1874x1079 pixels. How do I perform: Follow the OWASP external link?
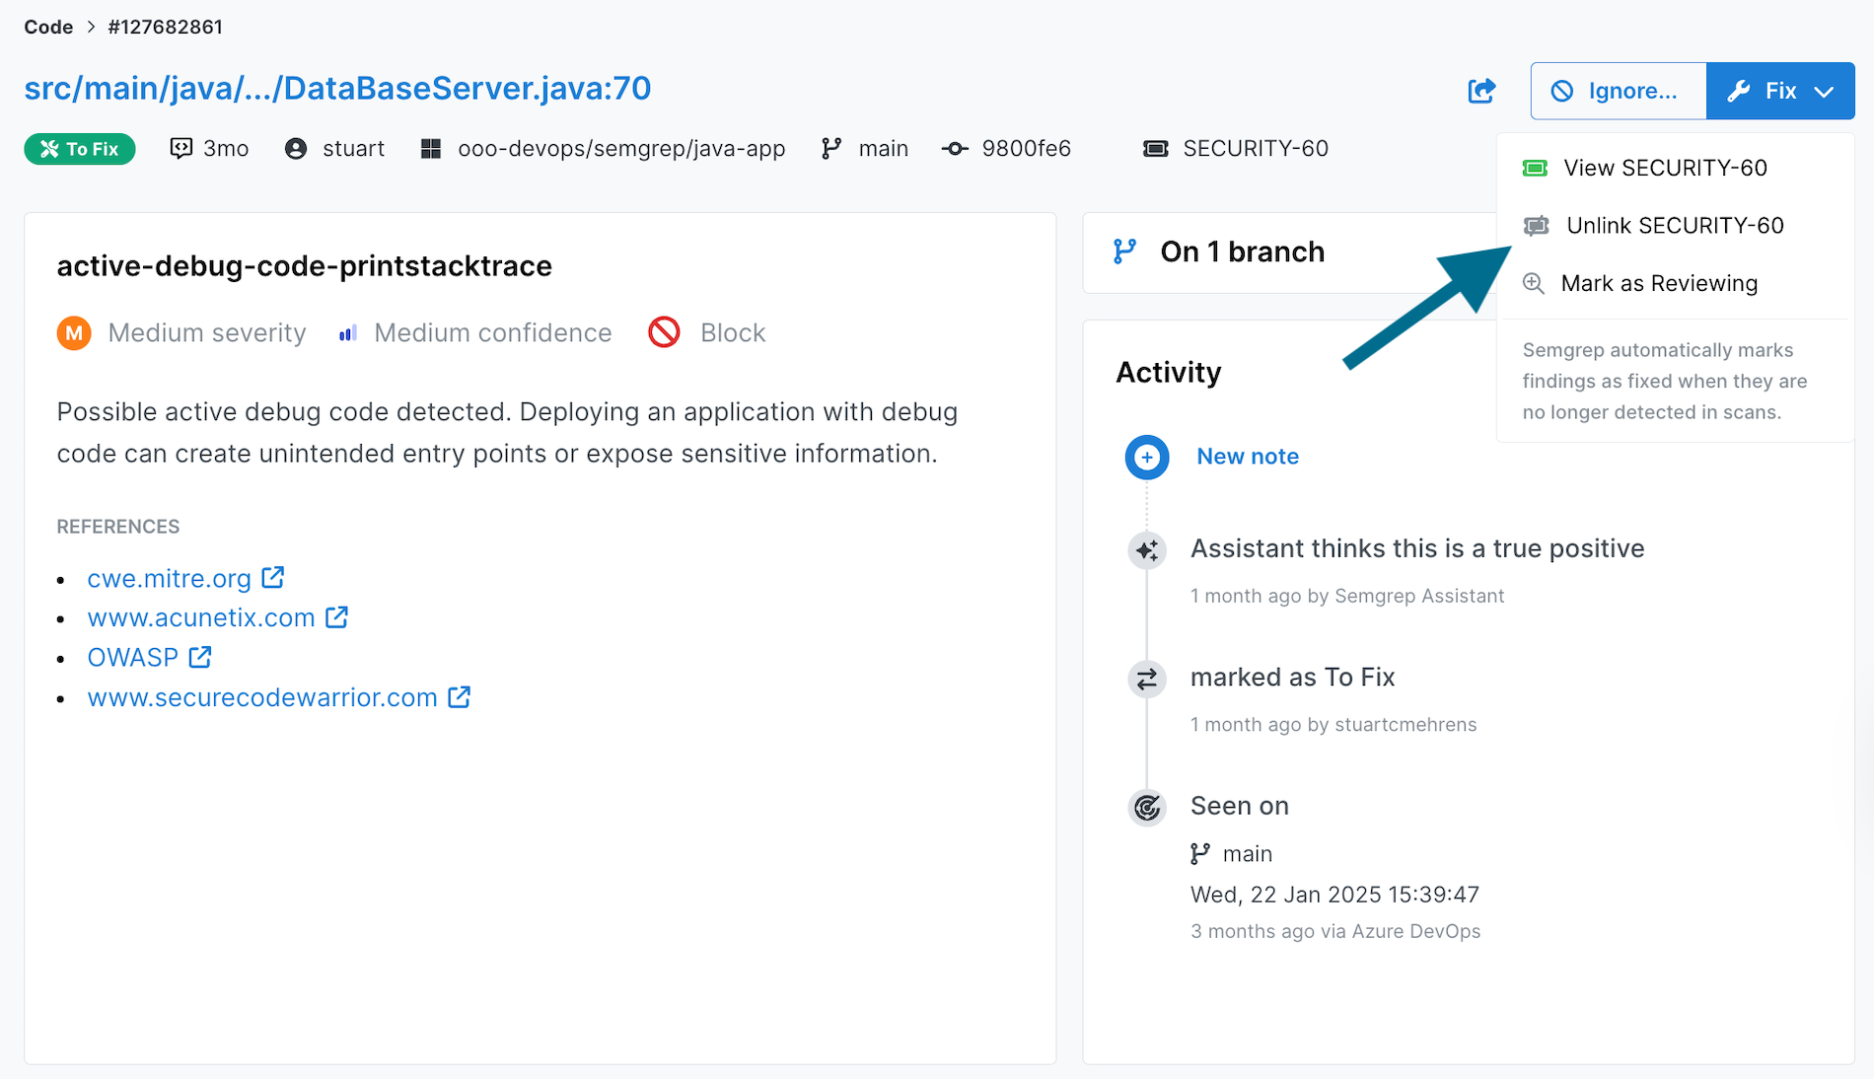[x=133, y=657]
